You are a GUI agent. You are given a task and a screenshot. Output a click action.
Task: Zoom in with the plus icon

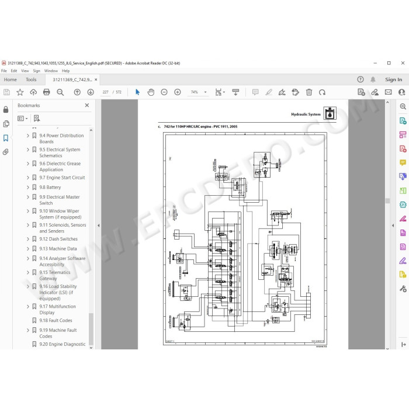[x=178, y=92]
